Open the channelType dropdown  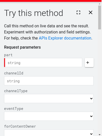click(x=49, y=99)
